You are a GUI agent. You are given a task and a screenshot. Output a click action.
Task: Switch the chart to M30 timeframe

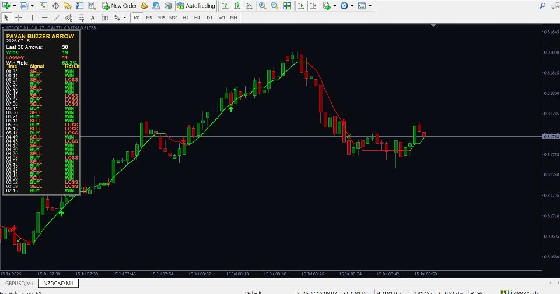(x=173, y=17)
